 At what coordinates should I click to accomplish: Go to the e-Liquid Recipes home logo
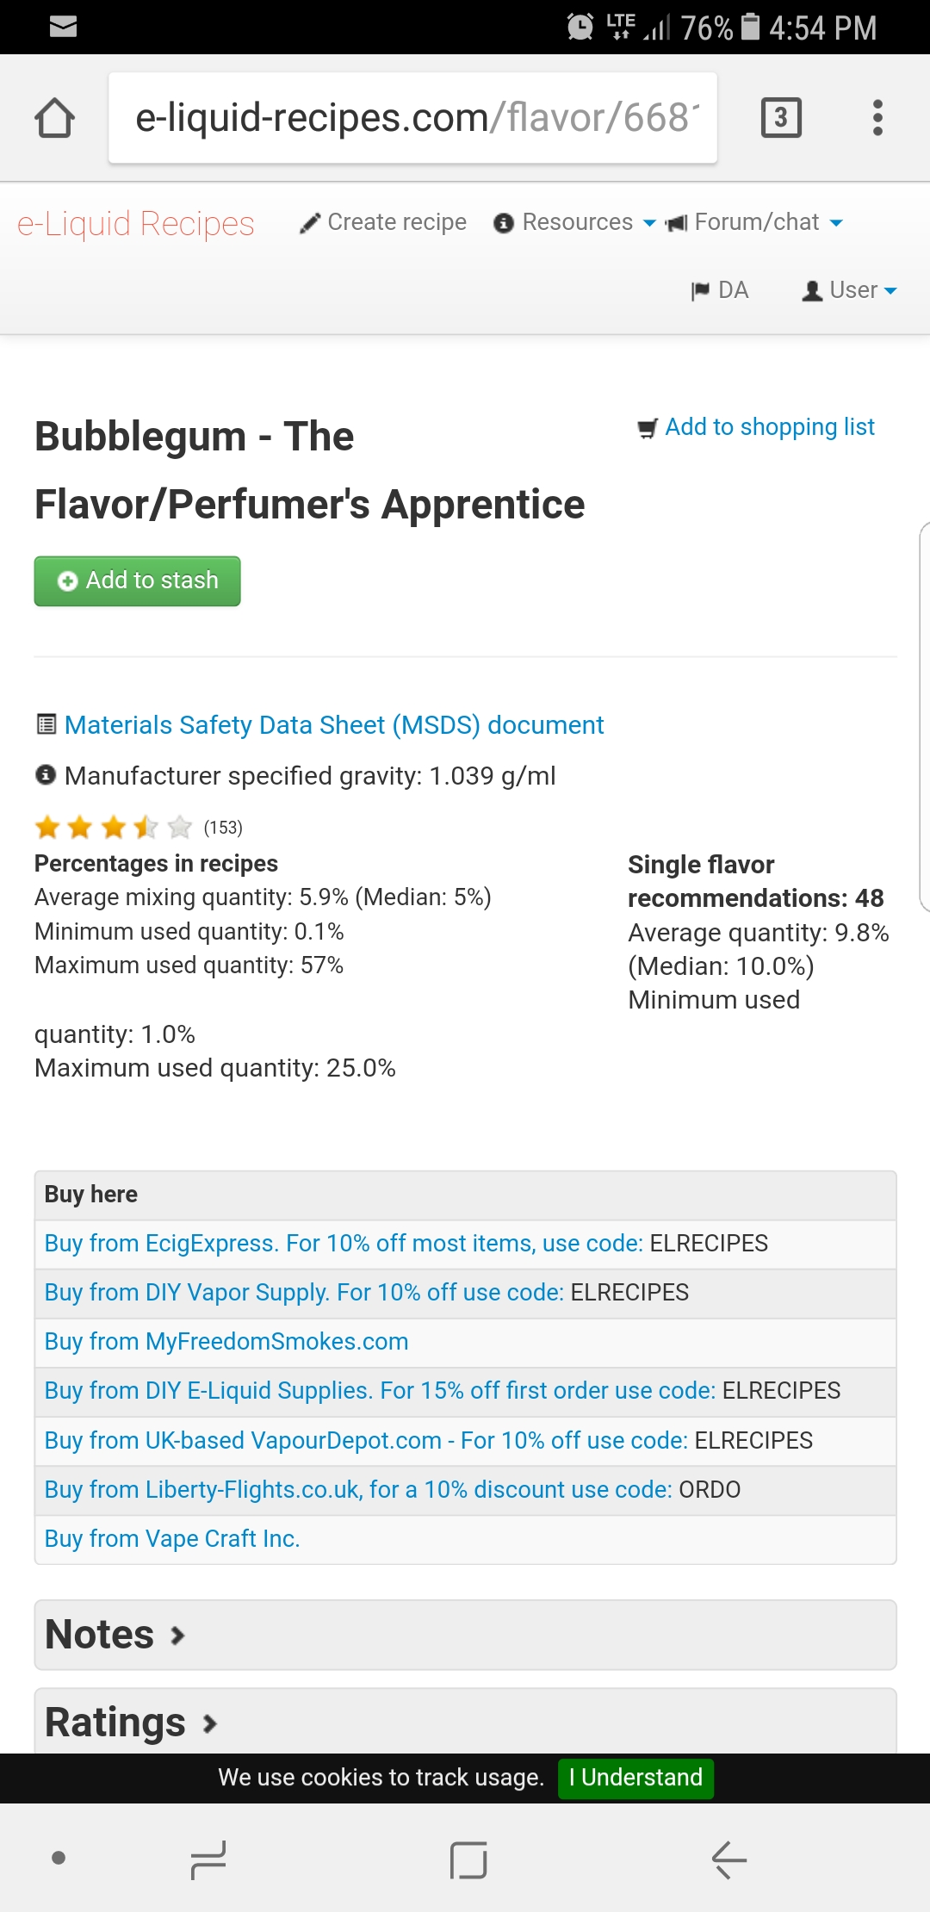pos(136,223)
